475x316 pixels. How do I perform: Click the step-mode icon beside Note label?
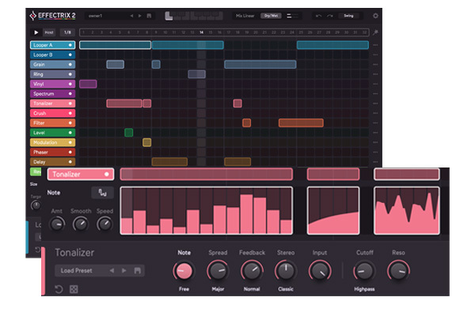pyautogui.click(x=102, y=193)
